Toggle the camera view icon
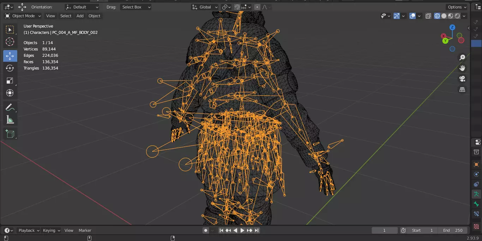The image size is (482, 241). pyautogui.click(x=462, y=79)
